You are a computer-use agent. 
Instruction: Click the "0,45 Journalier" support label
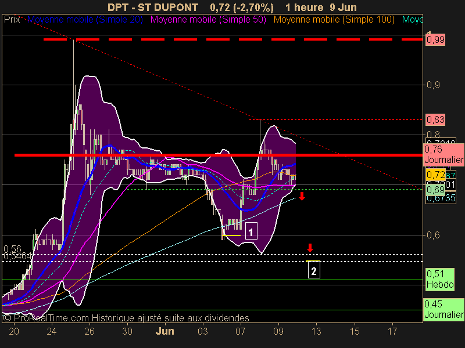443,310
